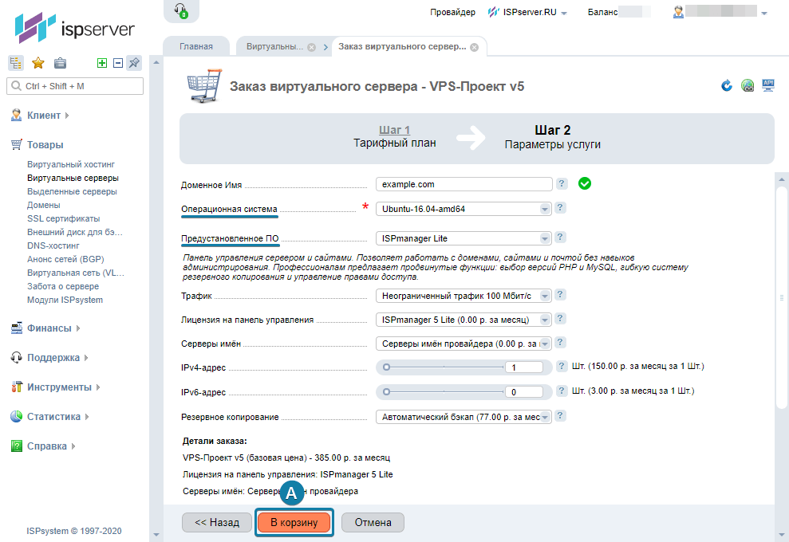Switch to the Виртуальны... tab
Viewport: 789px width, 542px height.
[274, 46]
